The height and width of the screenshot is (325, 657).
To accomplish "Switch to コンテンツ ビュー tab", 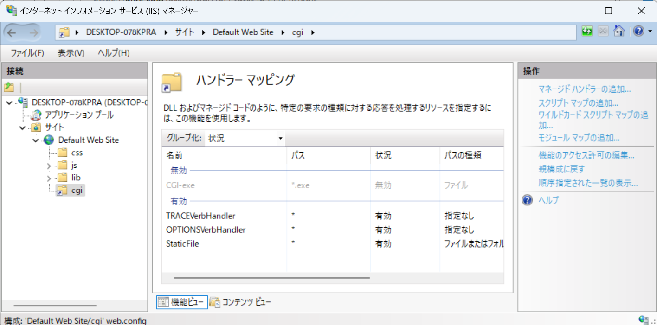I will click(240, 302).
